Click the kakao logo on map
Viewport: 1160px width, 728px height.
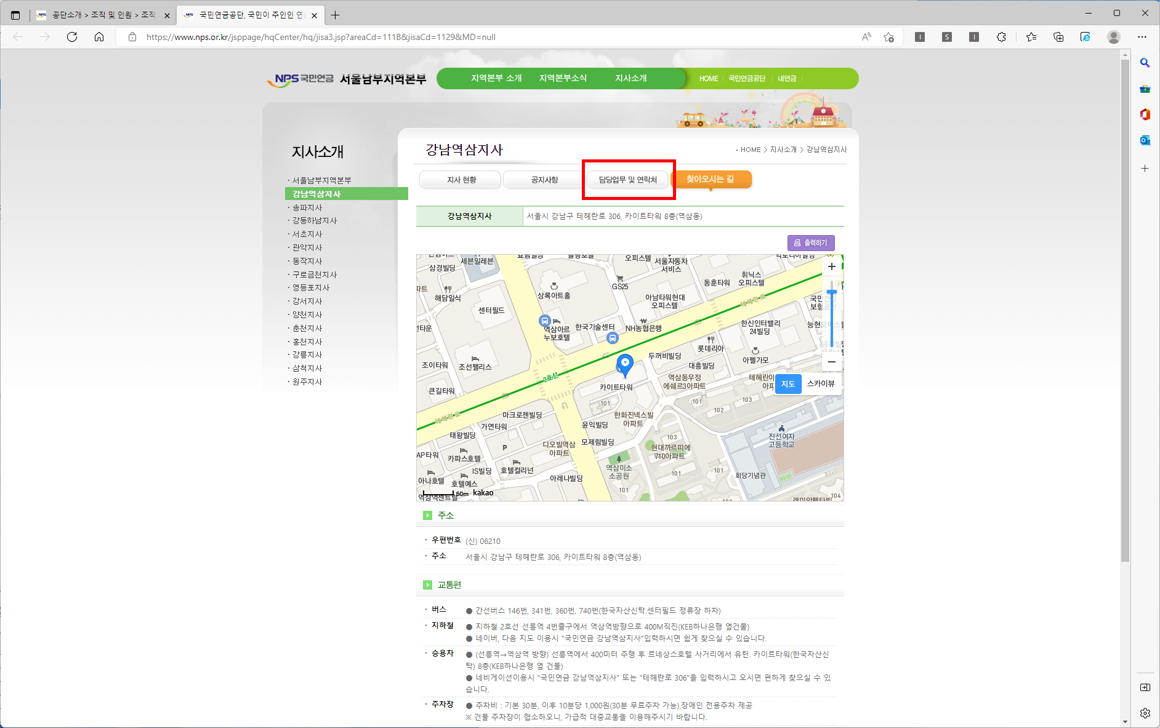click(x=483, y=492)
